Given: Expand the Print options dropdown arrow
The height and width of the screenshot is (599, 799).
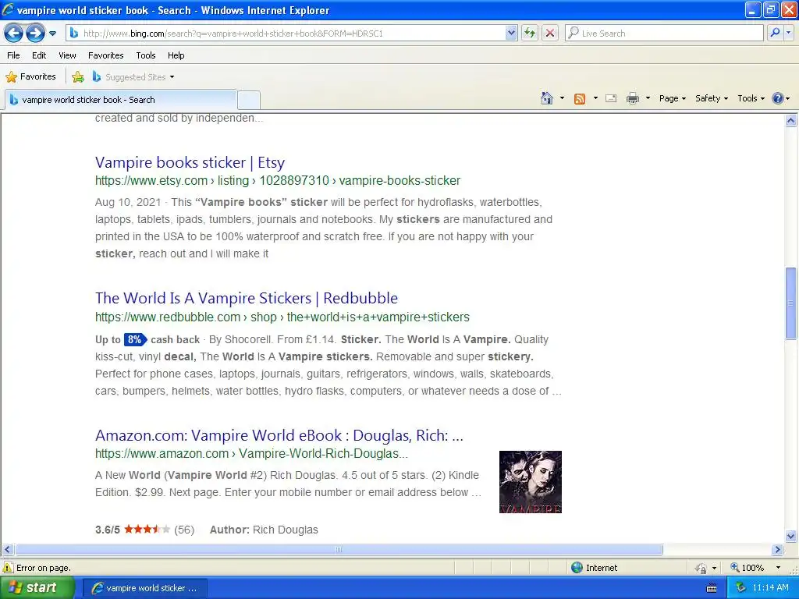Looking at the screenshot, I should pos(648,98).
